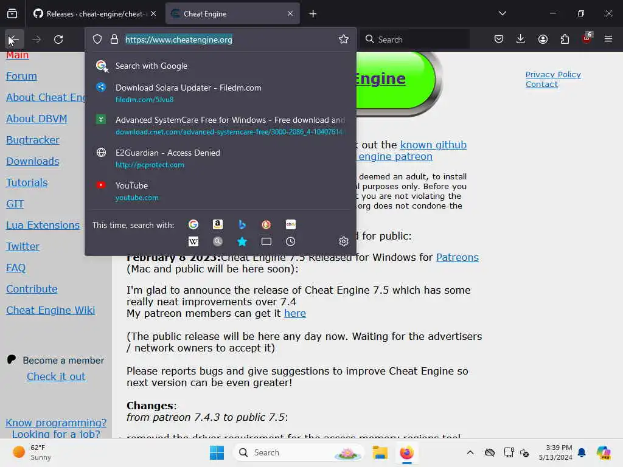Bookmark this page with the star icon
Screen dimensions: 623x467
344,40
